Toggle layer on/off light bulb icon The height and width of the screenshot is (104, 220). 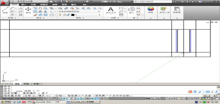pos(60,15)
